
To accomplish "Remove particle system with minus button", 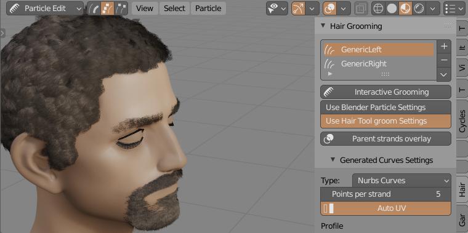I will pyautogui.click(x=444, y=60).
